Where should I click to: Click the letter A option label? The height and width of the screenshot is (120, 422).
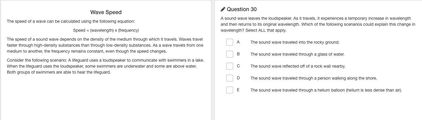[238, 42]
